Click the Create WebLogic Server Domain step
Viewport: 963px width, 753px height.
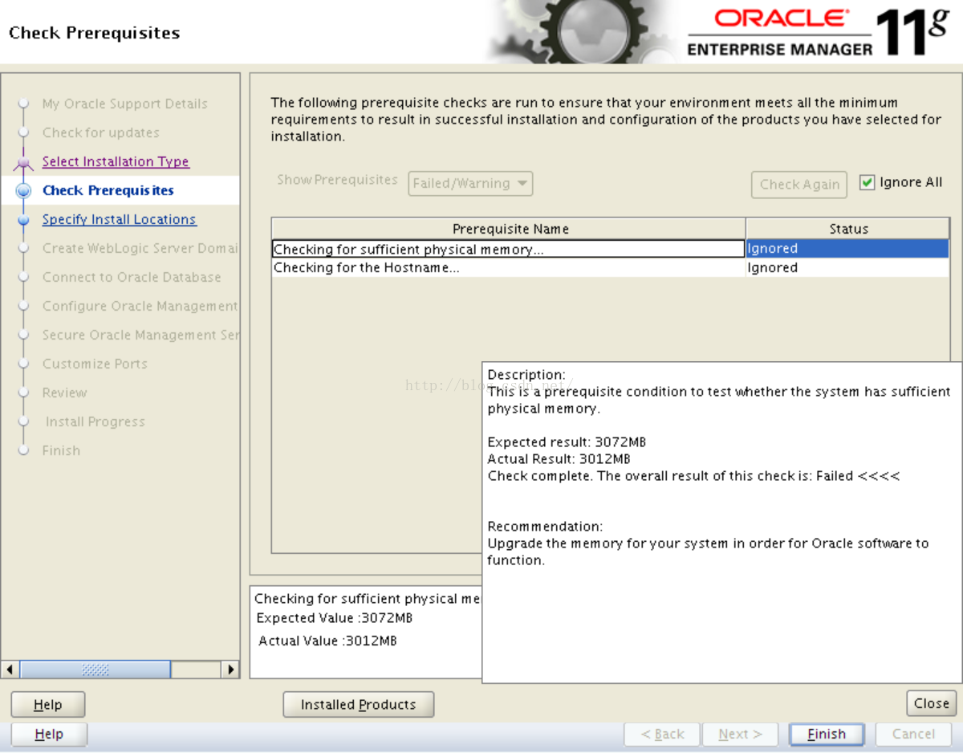pos(140,248)
